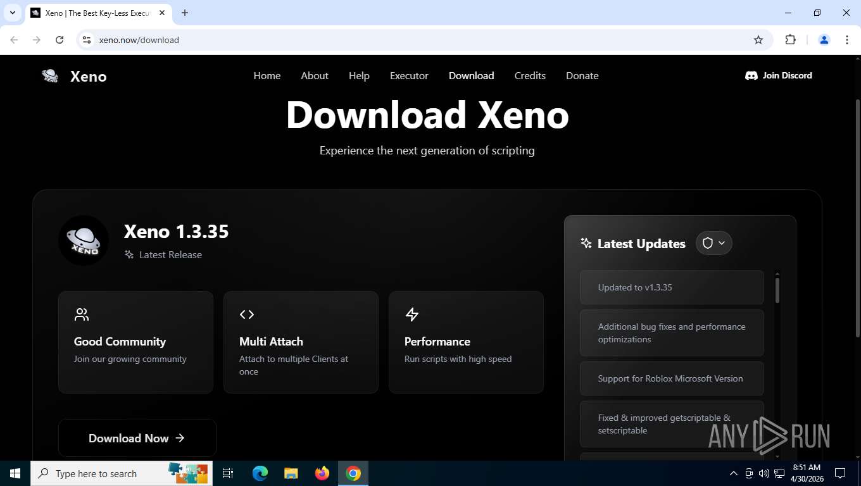Open the Windows Start menu
The image size is (861, 486).
[15, 473]
